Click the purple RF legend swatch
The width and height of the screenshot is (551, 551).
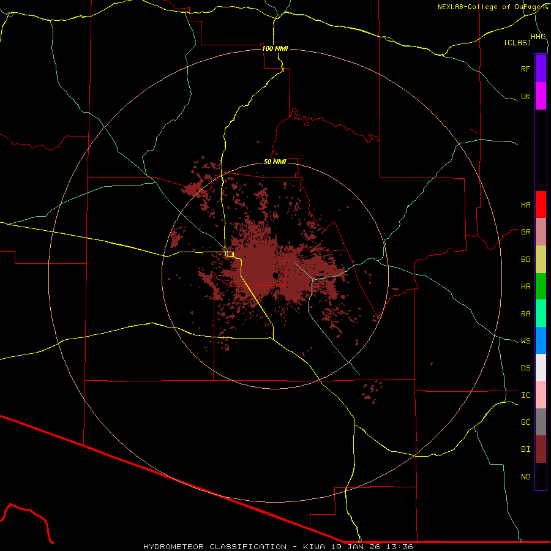coord(541,69)
